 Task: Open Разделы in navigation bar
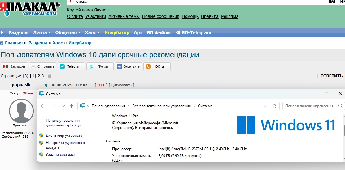pyautogui.click(x=19, y=32)
